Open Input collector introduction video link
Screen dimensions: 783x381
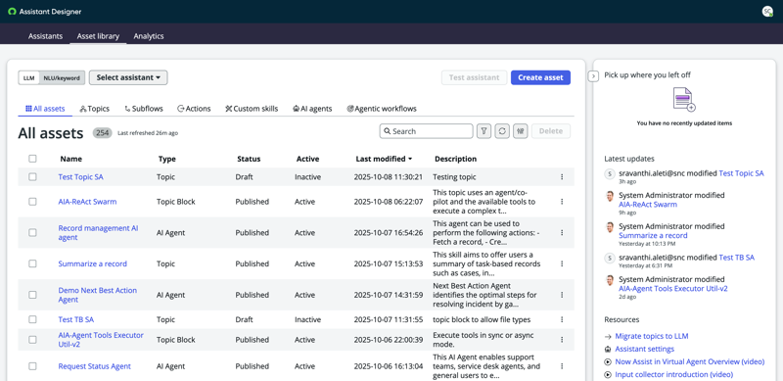pos(673,374)
